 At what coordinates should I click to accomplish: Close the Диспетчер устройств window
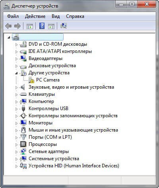147,4
